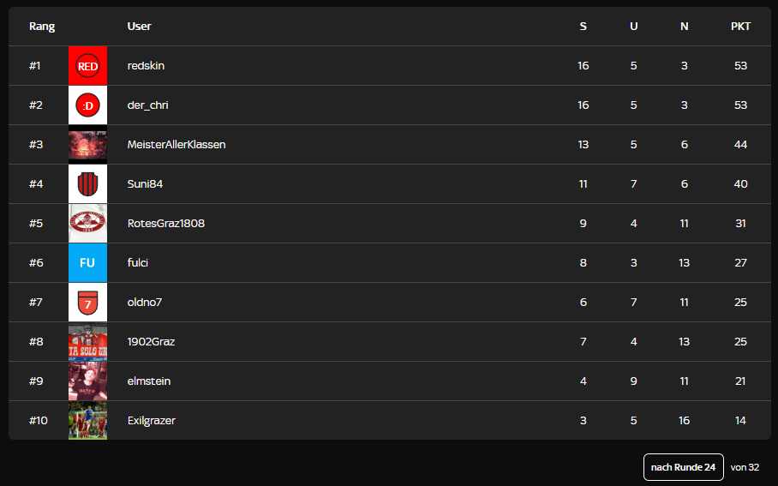Image resolution: width=778 pixels, height=486 pixels.
Task: Click redskin's red RED avatar icon
Action: 87,66
